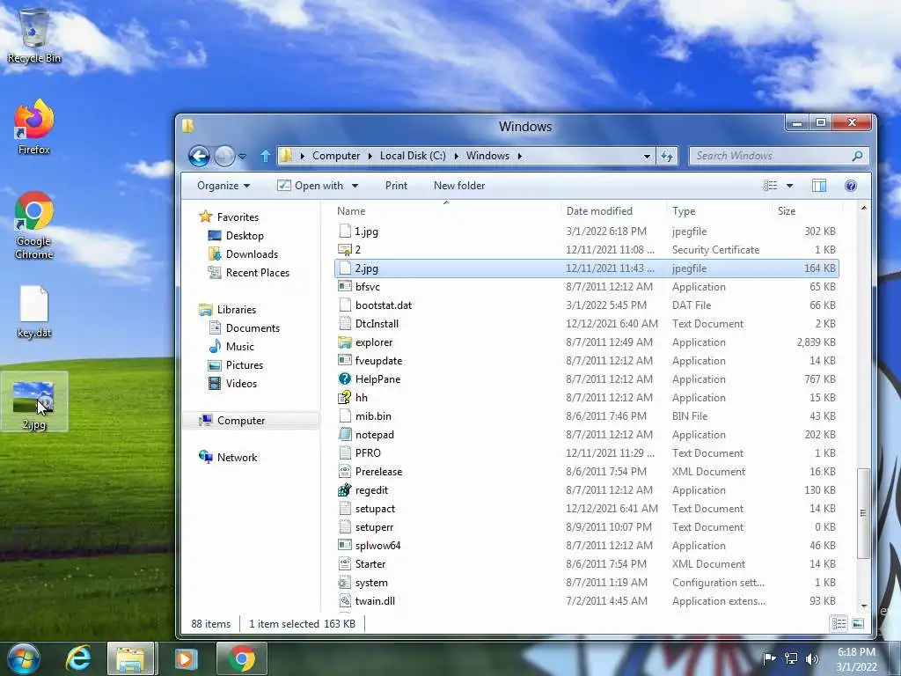Toggle the preview pane icon
The width and height of the screenshot is (901, 676).
(819, 186)
